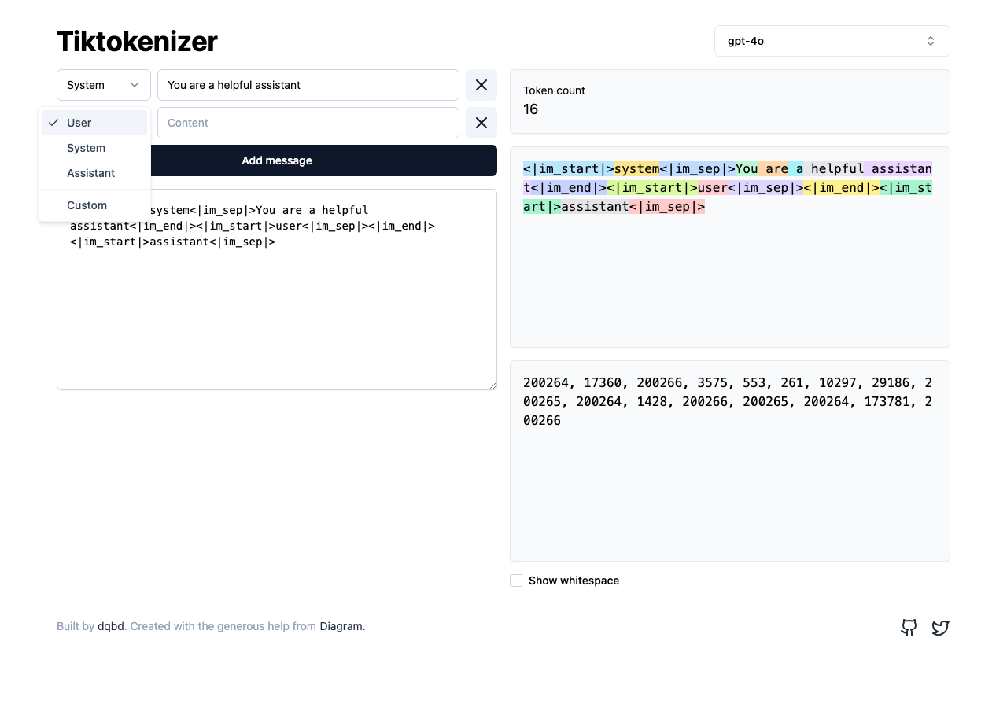Remove the empty Content message row

pos(481,123)
